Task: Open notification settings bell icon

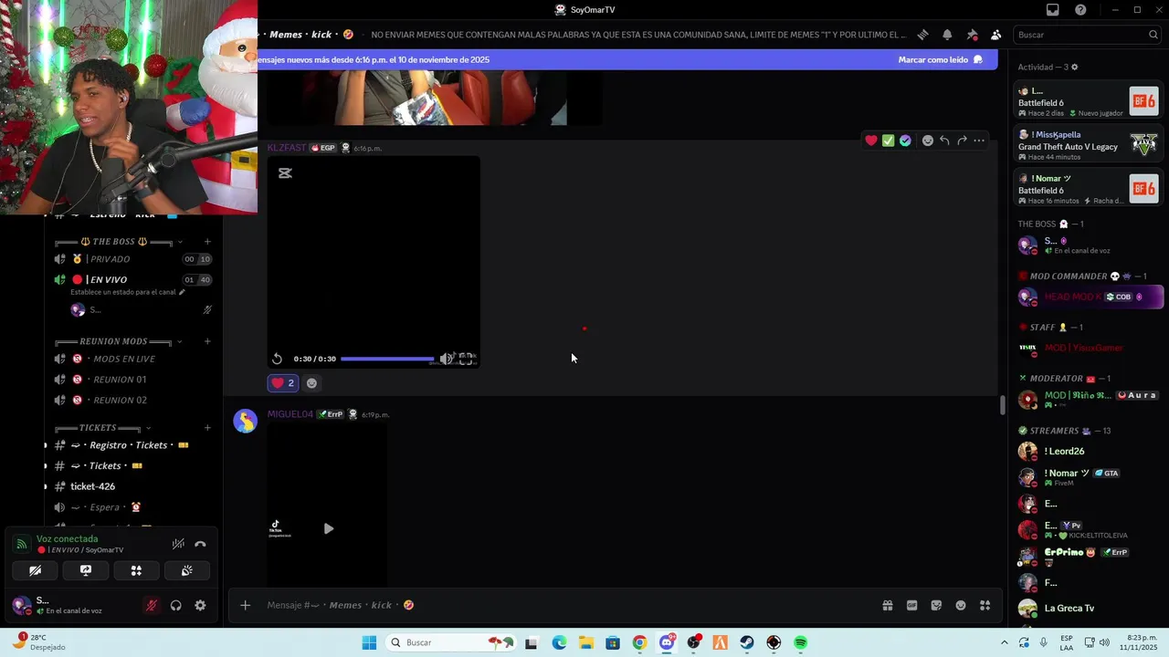Action: click(947, 35)
